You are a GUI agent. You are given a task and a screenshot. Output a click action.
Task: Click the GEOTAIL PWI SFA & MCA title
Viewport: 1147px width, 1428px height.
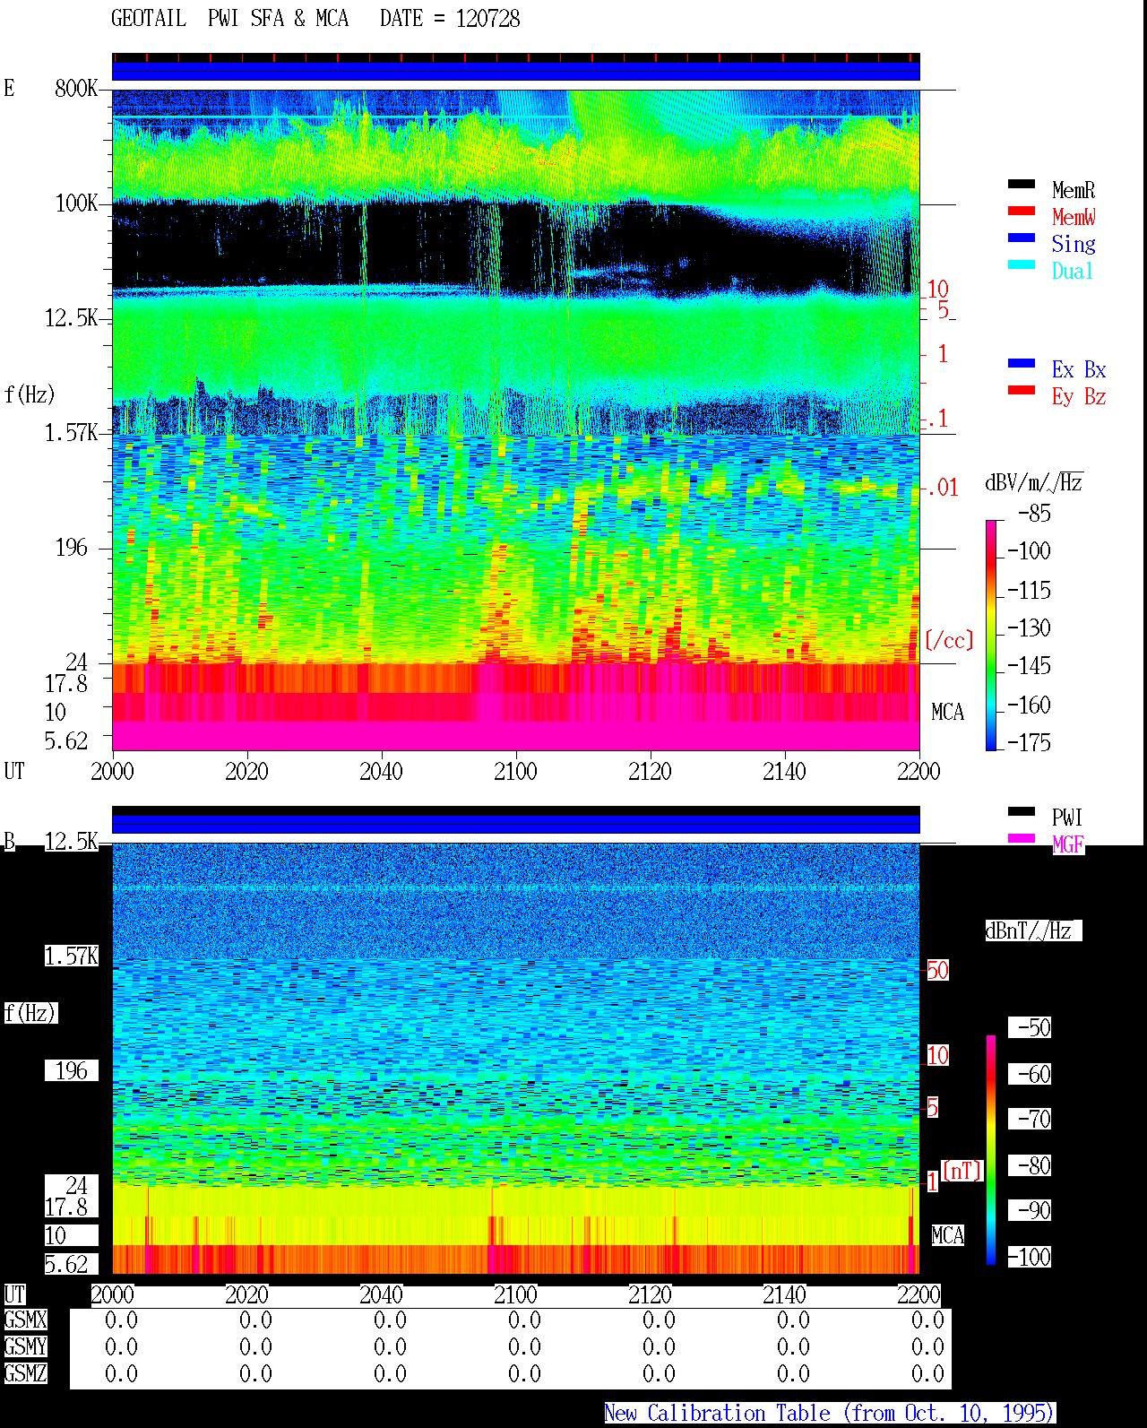tap(229, 18)
